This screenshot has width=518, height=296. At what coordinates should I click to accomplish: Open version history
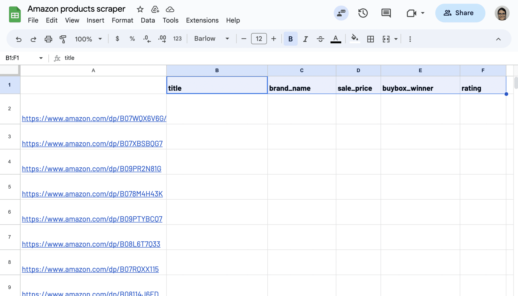coord(363,13)
